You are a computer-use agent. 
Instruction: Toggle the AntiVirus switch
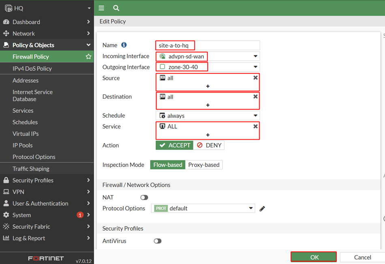(158, 241)
